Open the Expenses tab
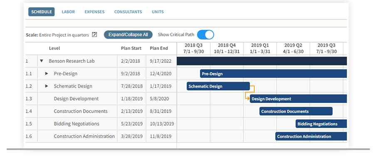This screenshot has width=379, height=160. (x=94, y=12)
